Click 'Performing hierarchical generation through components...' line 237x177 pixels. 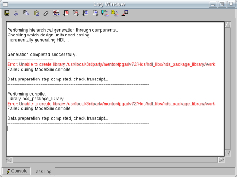pos(63,30)
